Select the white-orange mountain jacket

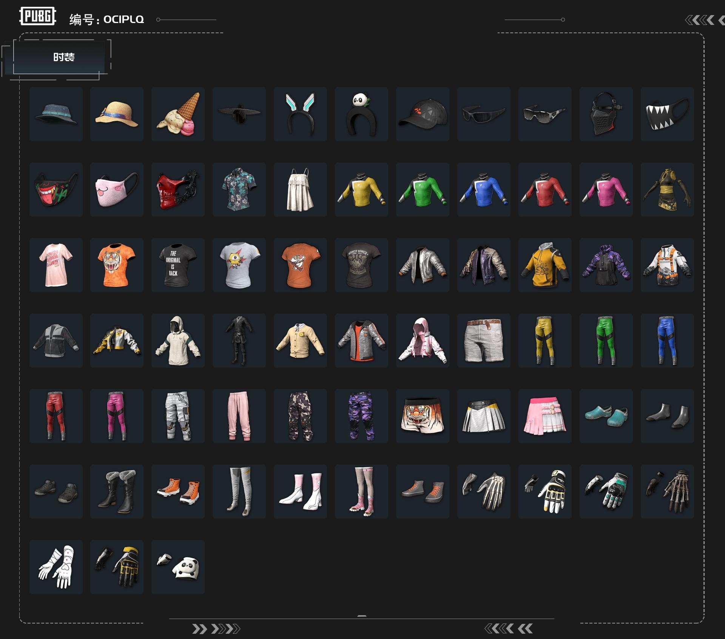[667, 265]
